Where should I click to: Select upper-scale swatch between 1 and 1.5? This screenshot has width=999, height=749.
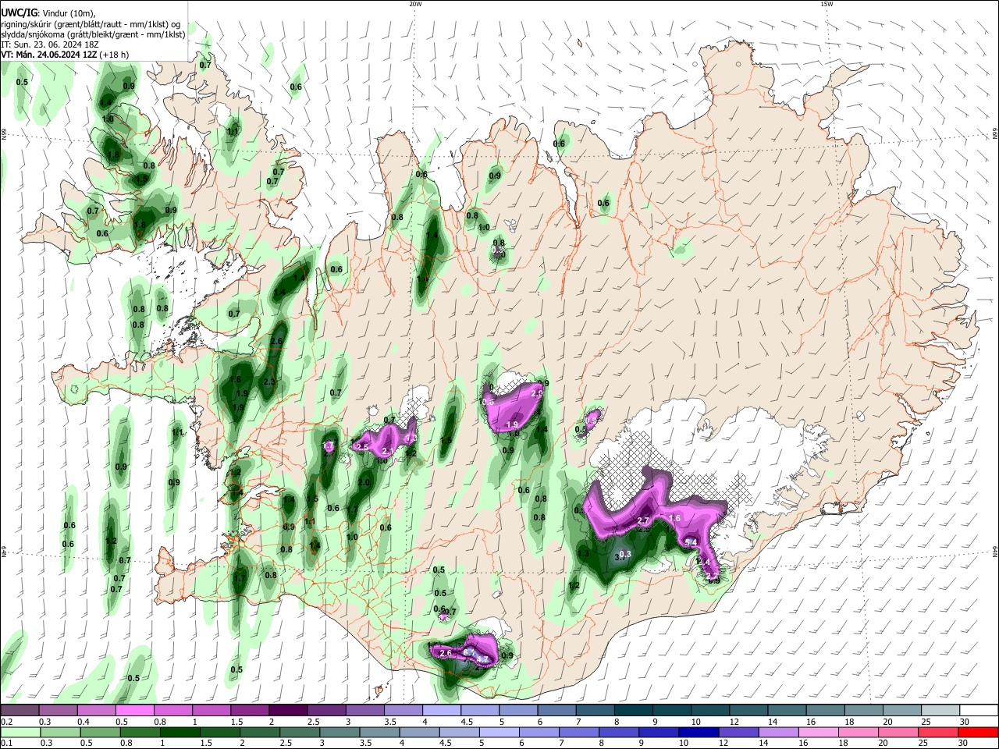coord(212,710)
